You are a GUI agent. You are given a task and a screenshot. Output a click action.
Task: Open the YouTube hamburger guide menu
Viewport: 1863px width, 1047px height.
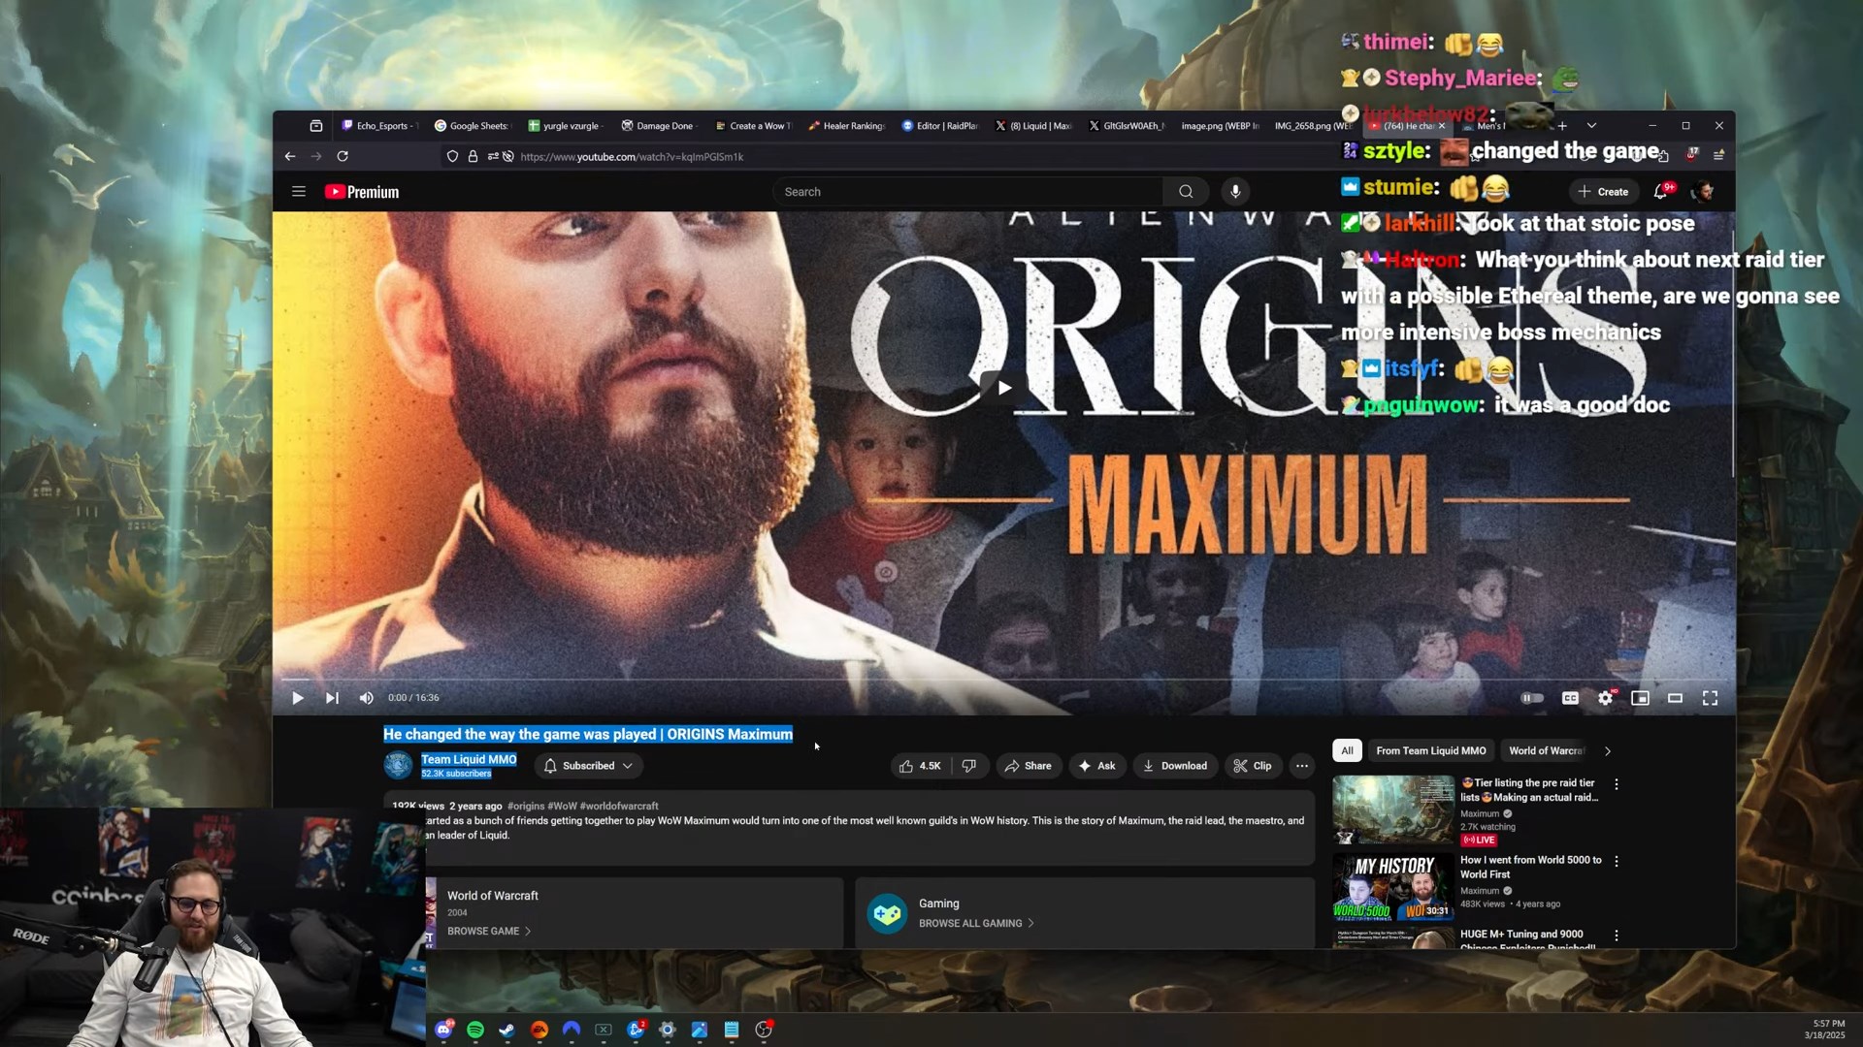click(x=299, y=192)
